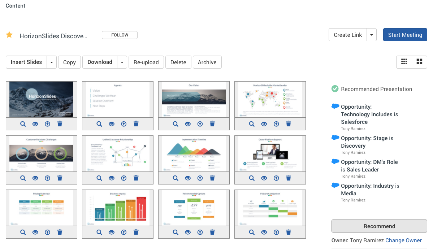Click the Create Link button
Screen dimensions: 433x252
click(x=348, y=35)
